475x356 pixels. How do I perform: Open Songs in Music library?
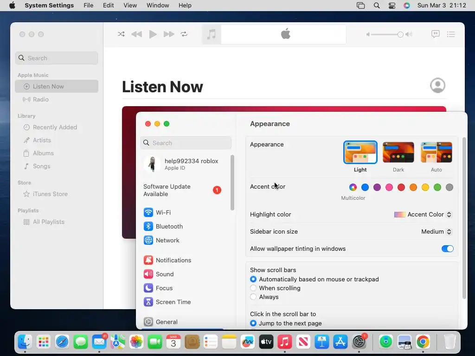click(x=57, y=166)
